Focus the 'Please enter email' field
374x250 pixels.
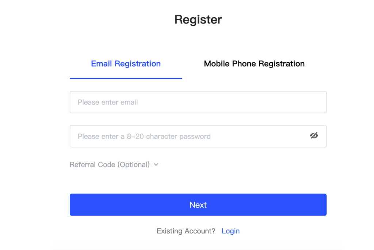(x=198, y=102)
